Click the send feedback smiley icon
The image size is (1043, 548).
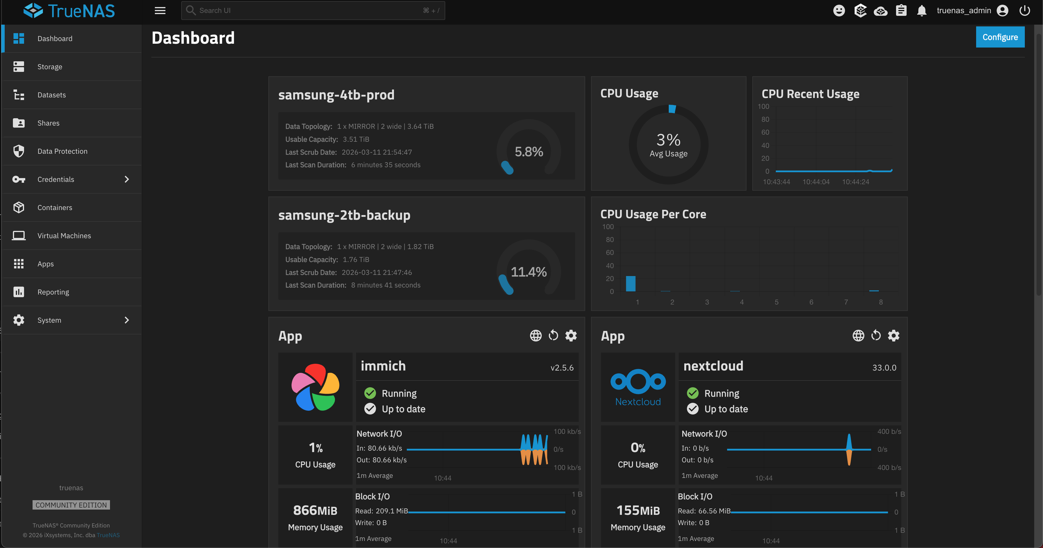tap(839, 10)
